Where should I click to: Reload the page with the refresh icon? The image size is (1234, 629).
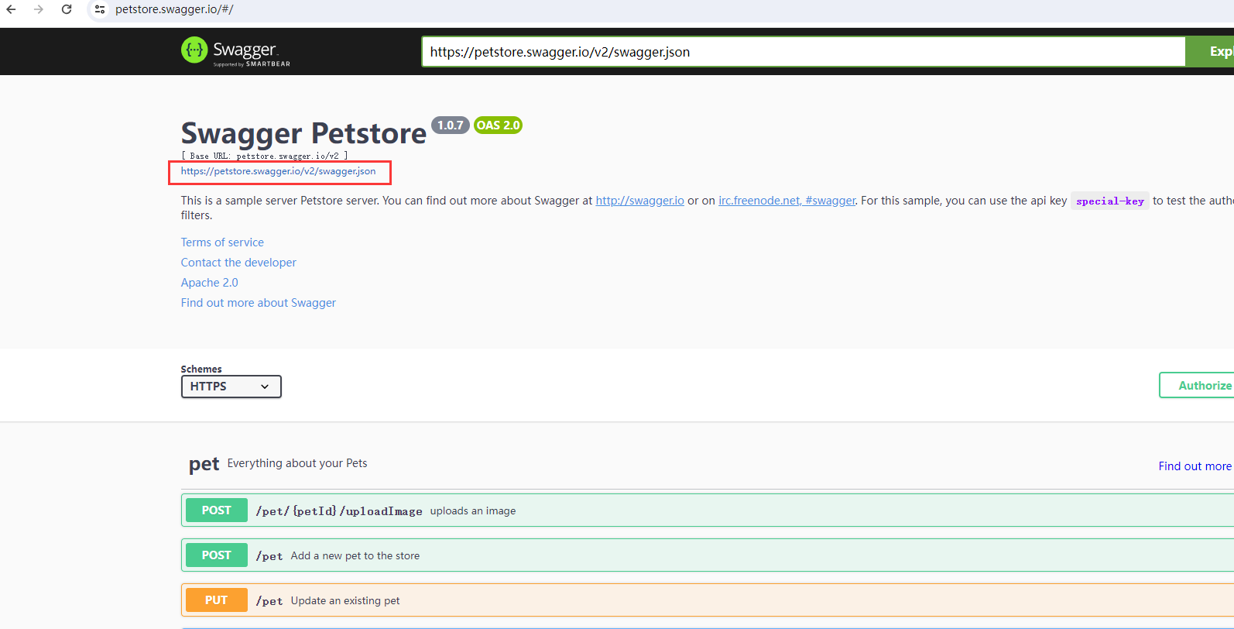click(x=67, y=9)
